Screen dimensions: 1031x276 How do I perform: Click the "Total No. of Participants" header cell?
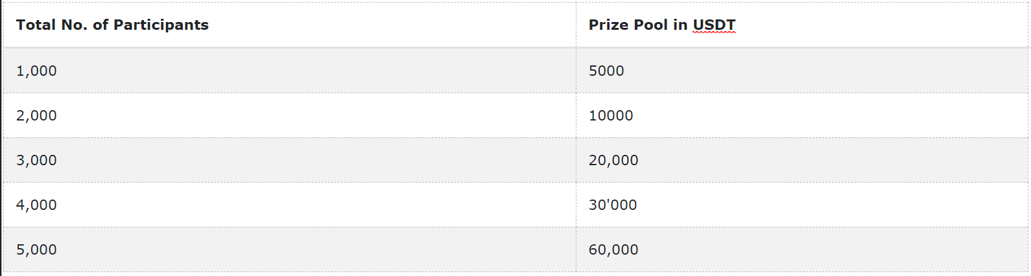[289, 25]
